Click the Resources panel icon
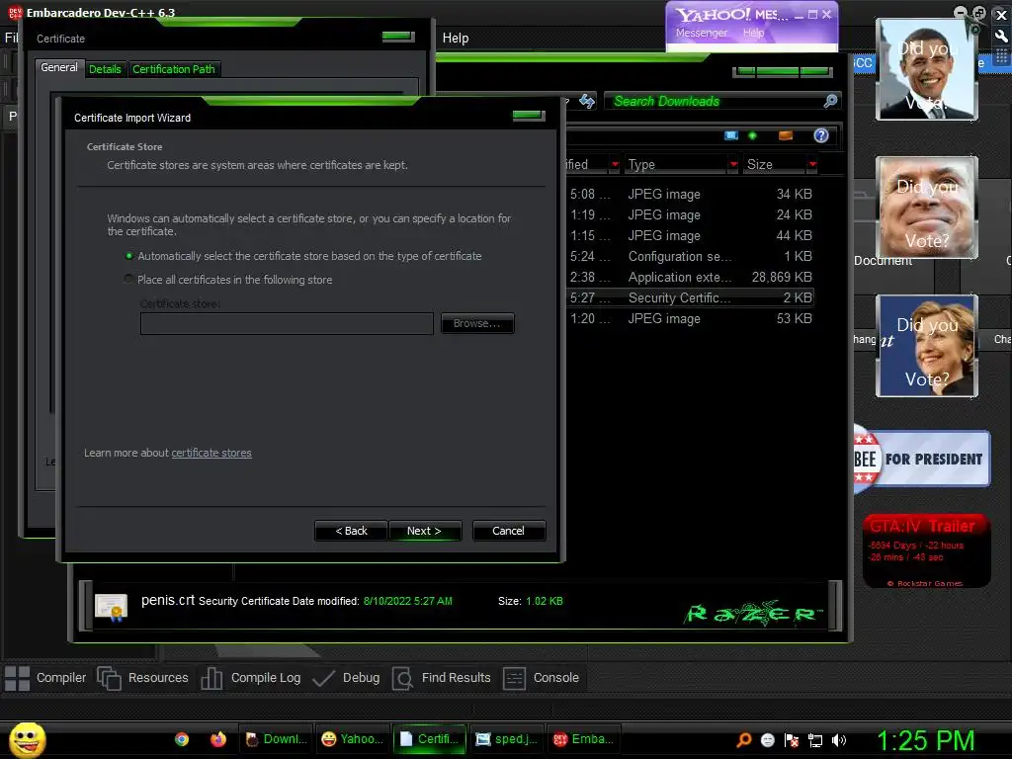1012x759 pixels. (109, 678)
